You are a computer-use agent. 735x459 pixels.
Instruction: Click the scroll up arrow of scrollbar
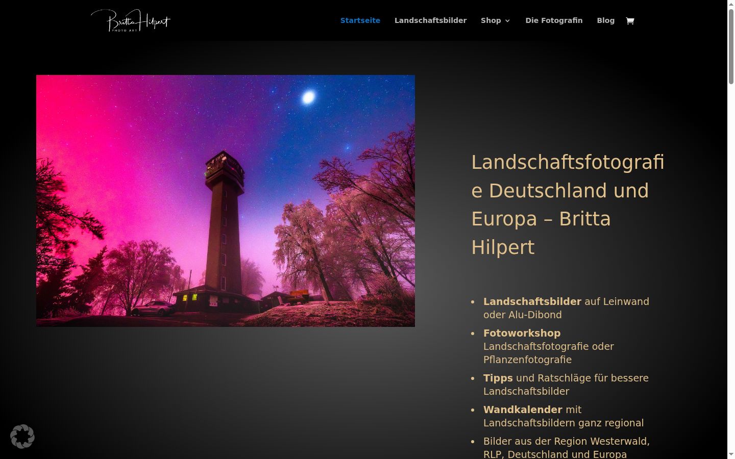point(731,4)
